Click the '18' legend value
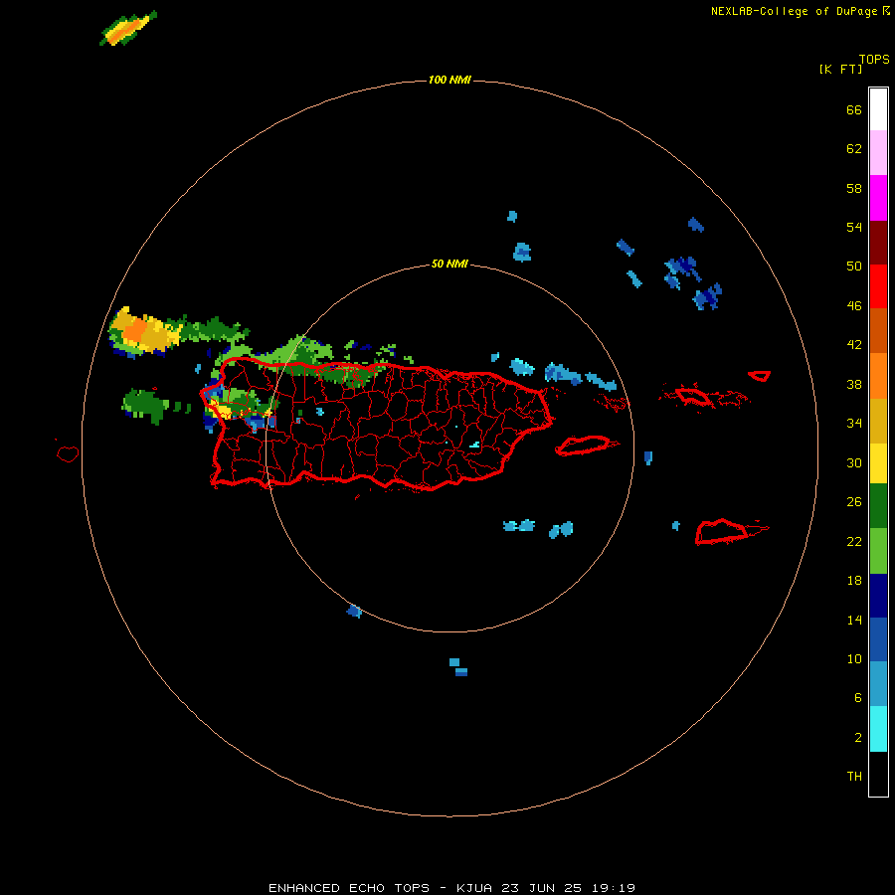Viewport: 895px width, 895px height. click(x=854, y=581)
